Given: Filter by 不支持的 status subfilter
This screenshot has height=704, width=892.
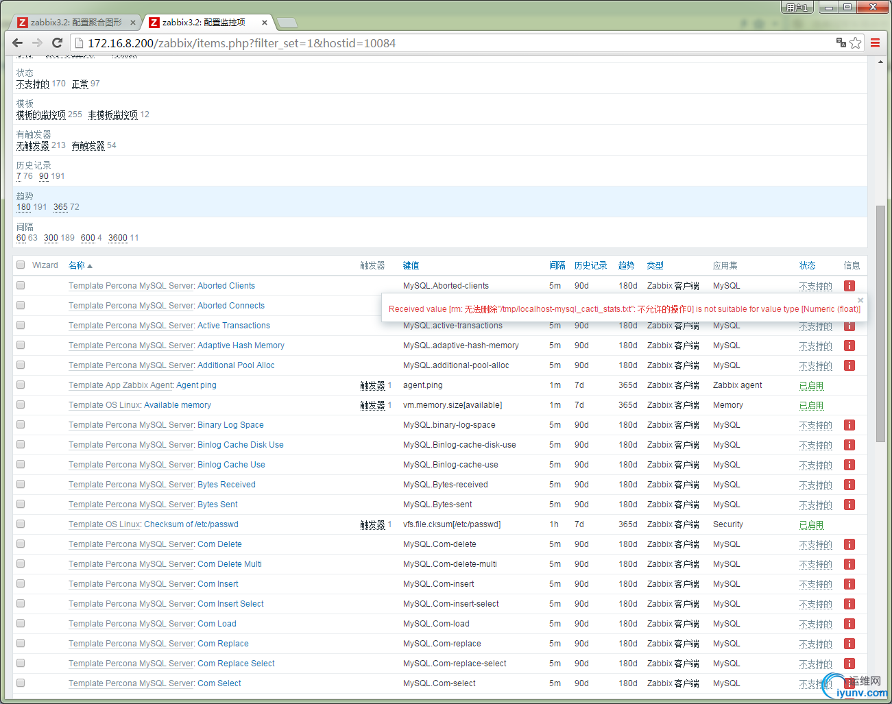Looking at the screenshot, I should [32, 84].
